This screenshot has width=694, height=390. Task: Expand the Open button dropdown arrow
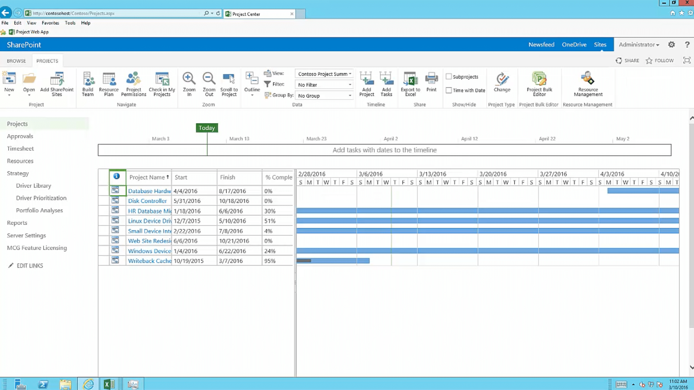pyautogui.click(x=29, y=95)
